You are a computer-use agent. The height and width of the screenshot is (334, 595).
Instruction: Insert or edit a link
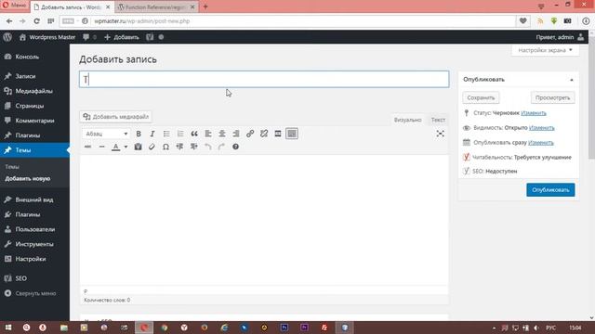pyautogui.click(x=250, y=134)
